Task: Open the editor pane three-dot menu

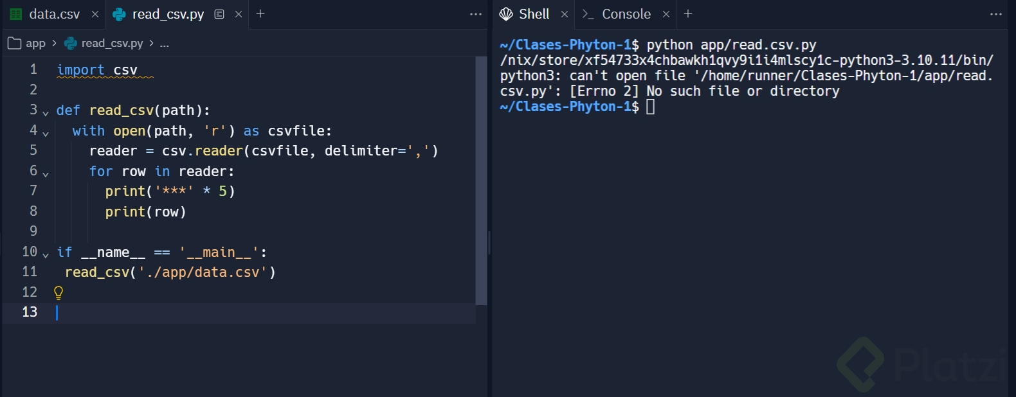Action: (476, 14)
